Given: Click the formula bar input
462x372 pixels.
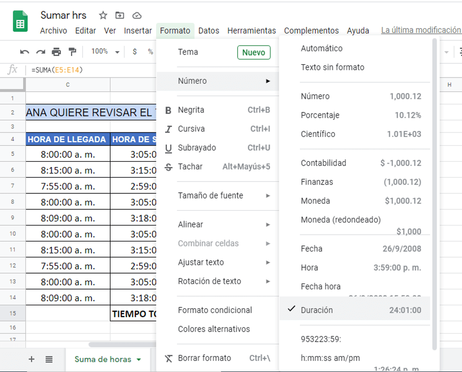Looking at the screenshot, I should tap(92, 70).
